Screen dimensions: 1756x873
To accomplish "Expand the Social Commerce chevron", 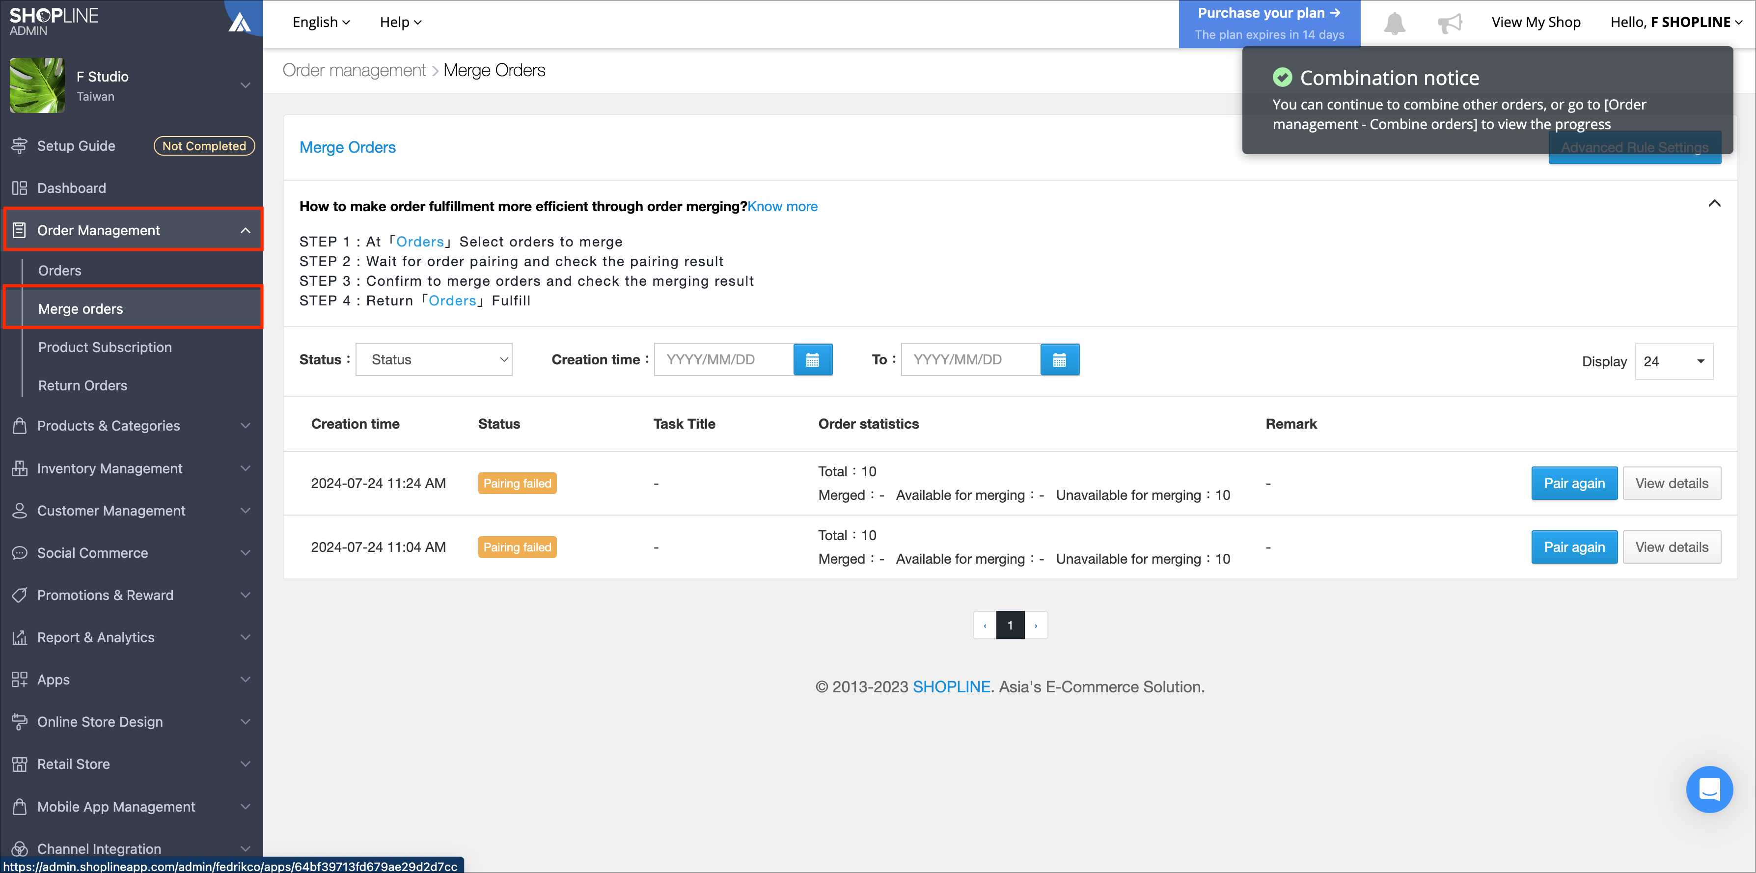I will point(246,553).
